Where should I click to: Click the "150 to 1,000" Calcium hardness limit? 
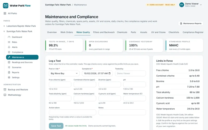click(193, 98)
